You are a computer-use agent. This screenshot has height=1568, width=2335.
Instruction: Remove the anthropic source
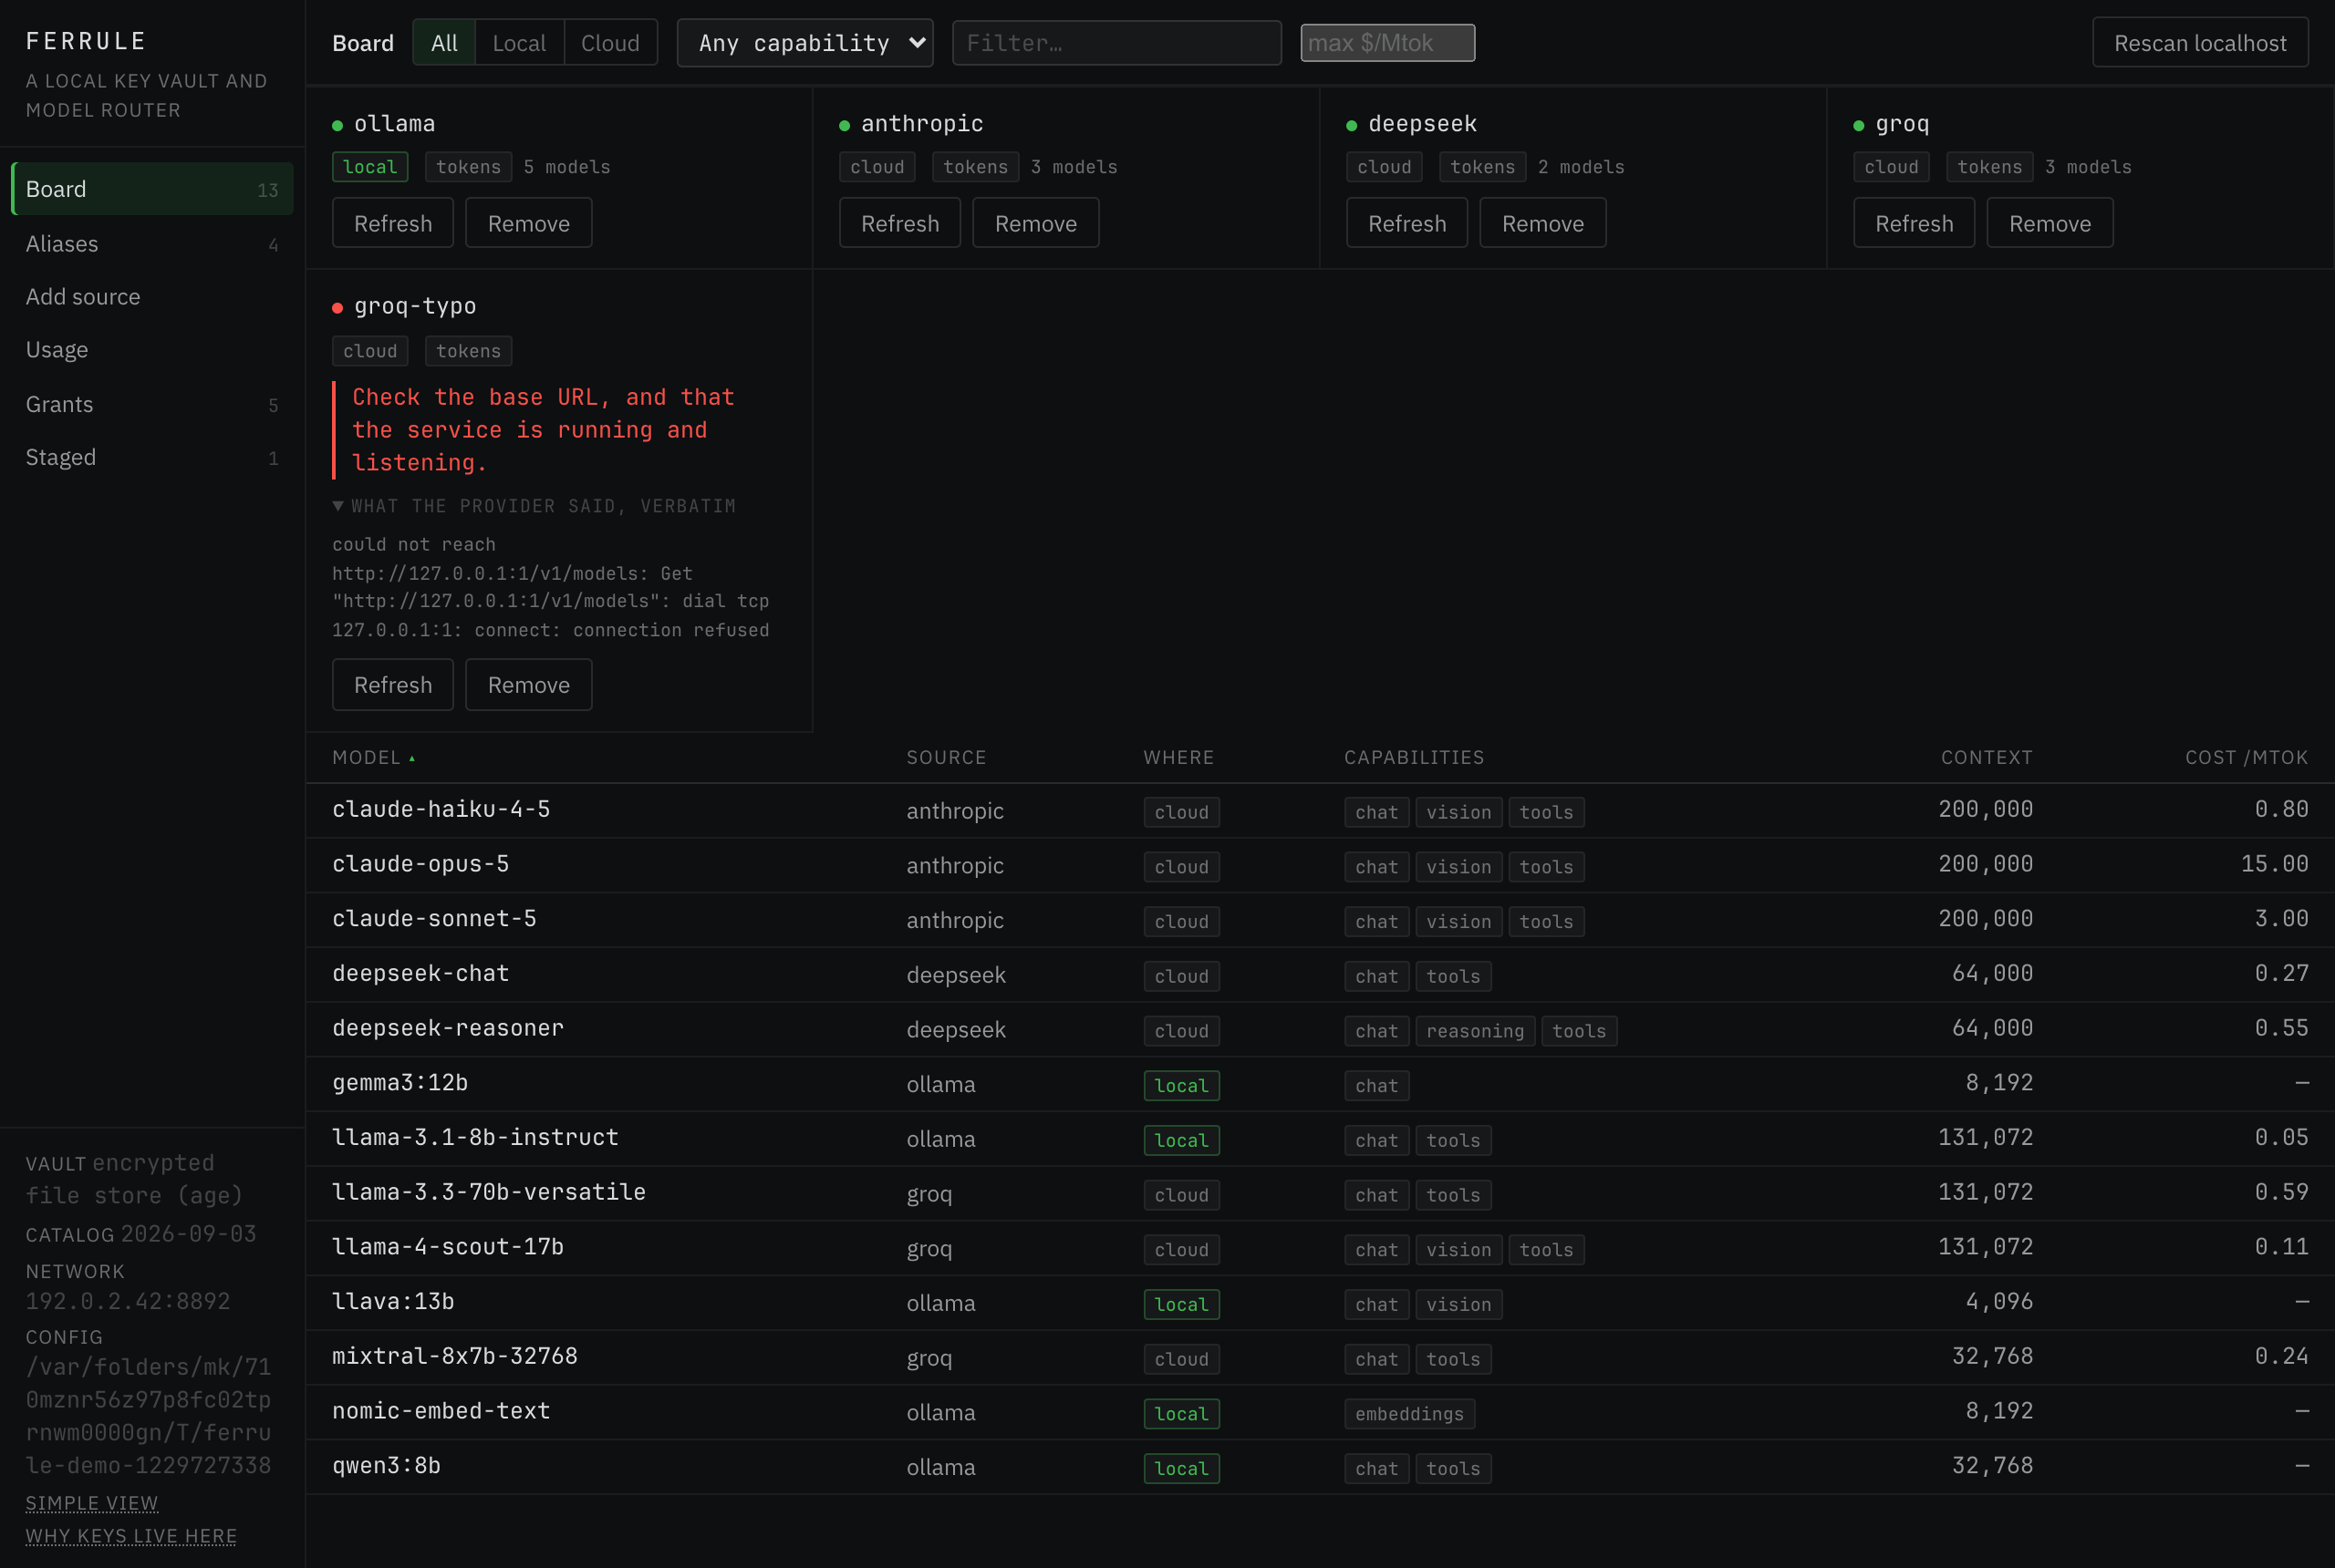(x=1035, y=223)
